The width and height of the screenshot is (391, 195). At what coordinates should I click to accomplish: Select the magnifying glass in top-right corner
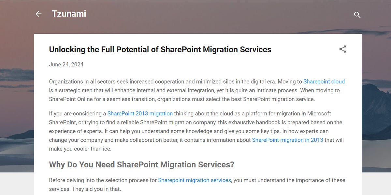357,15
